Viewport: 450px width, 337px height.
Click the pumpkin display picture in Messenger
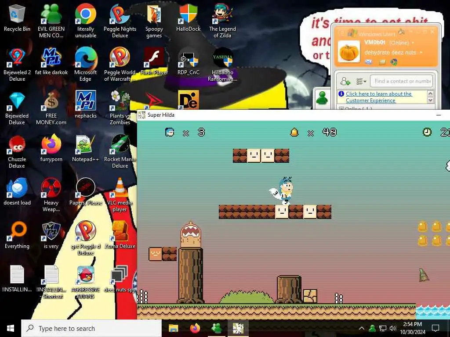click(x=348, y=52)
